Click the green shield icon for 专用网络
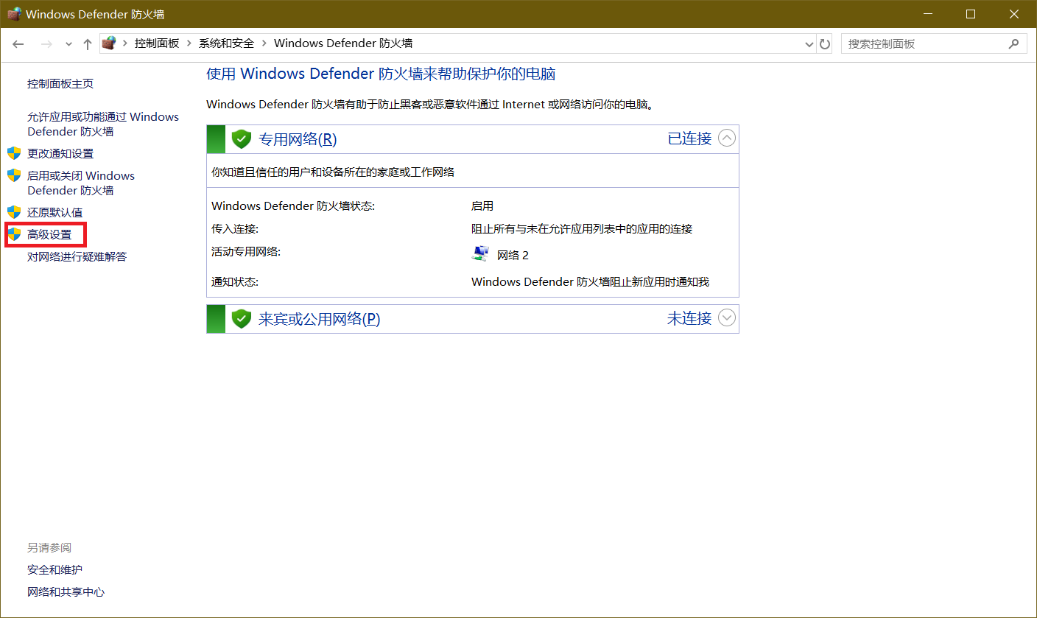Image resolution: width=1037 pixels, height=618 pixels. pyautogui.click(x=242, y=138)
